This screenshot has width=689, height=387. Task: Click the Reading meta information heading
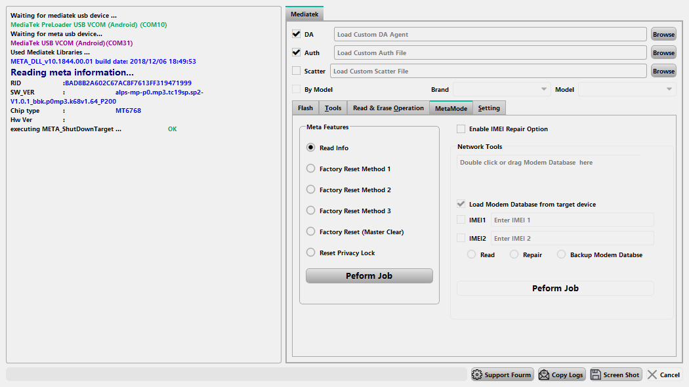click(x=72, y=72)
